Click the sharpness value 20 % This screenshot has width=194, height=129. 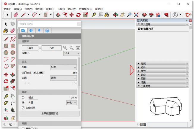(x=74, y=98)
